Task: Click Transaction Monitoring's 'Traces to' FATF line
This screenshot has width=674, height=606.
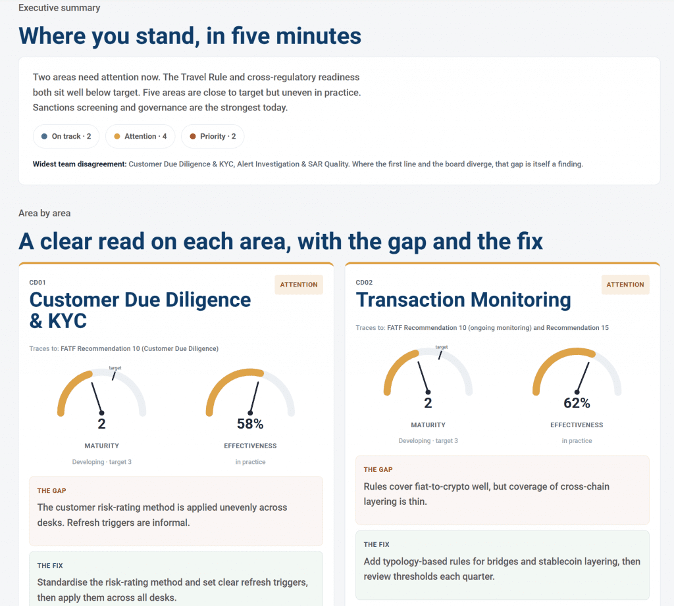Action: pos(482,328)
